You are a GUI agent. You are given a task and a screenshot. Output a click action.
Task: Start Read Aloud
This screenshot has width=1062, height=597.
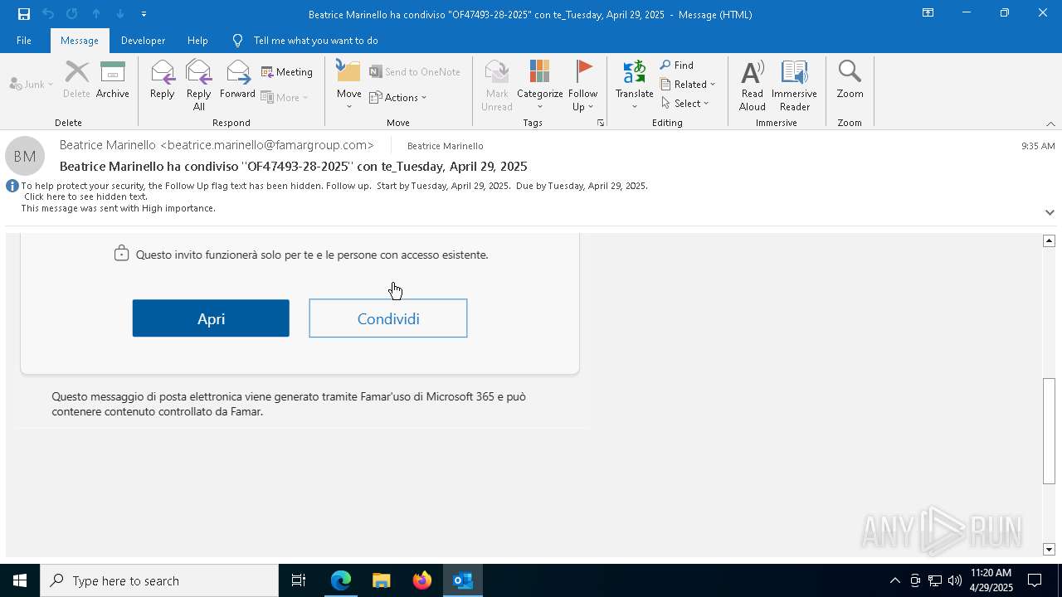[753, 85]
